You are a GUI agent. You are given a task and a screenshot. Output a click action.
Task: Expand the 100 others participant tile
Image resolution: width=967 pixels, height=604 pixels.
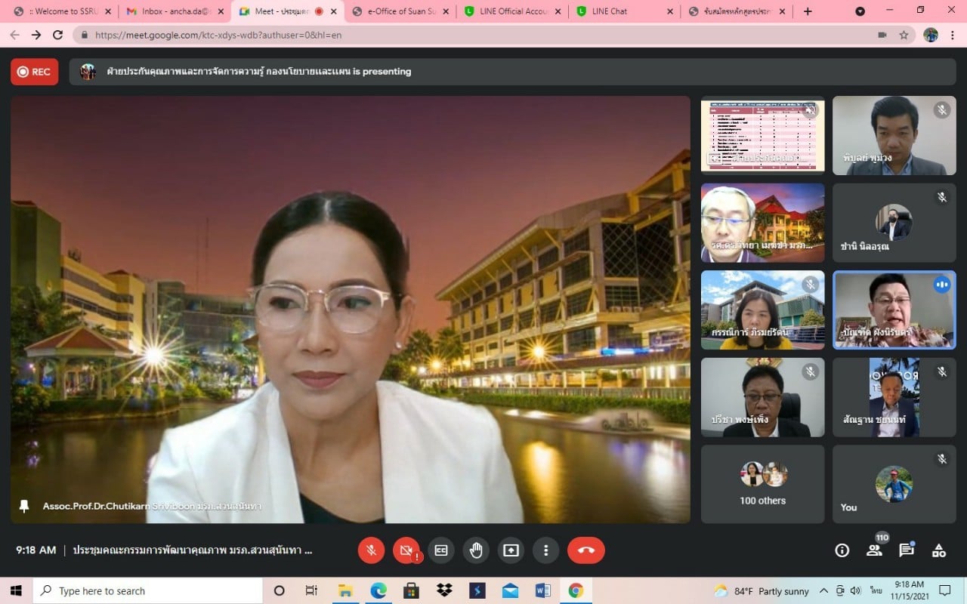[762, 483]
